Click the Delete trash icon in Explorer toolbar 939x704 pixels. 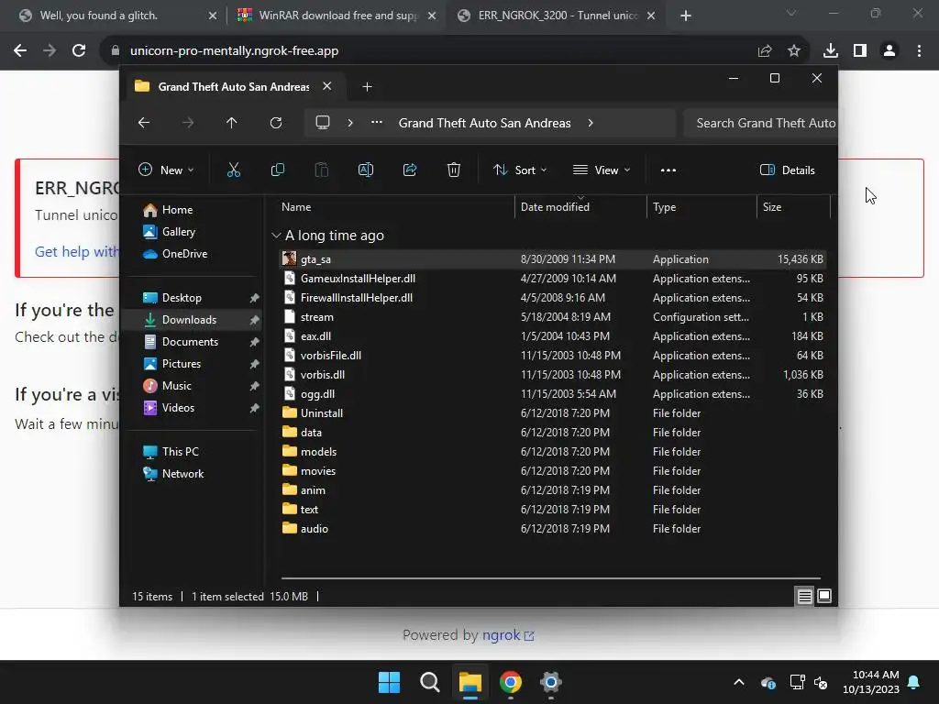(x=454, y=170)
